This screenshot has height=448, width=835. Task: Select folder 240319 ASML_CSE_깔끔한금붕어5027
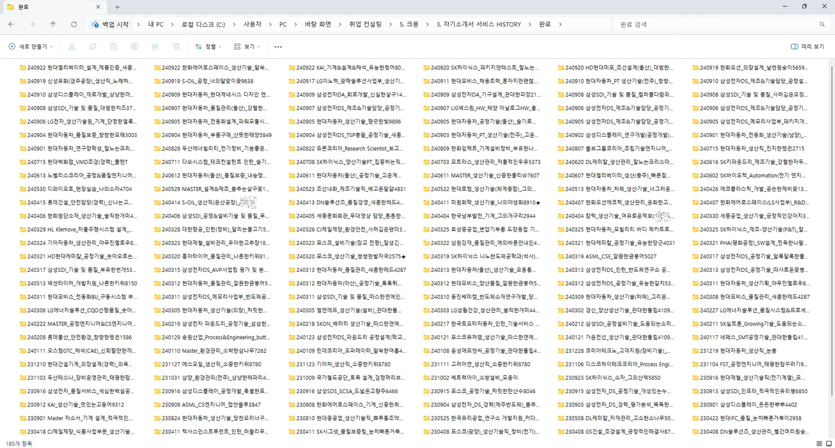[607, 256]
